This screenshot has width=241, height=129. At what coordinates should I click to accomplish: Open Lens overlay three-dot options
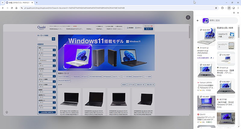pos(188,17)
